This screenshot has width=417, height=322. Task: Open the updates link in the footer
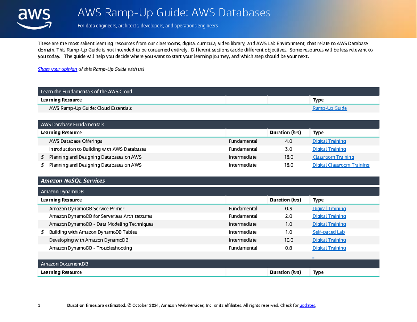(x=308, y=305)
